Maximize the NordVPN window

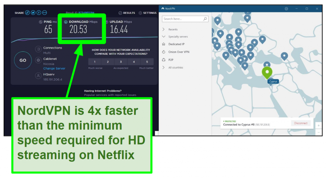tap(307, 9)
